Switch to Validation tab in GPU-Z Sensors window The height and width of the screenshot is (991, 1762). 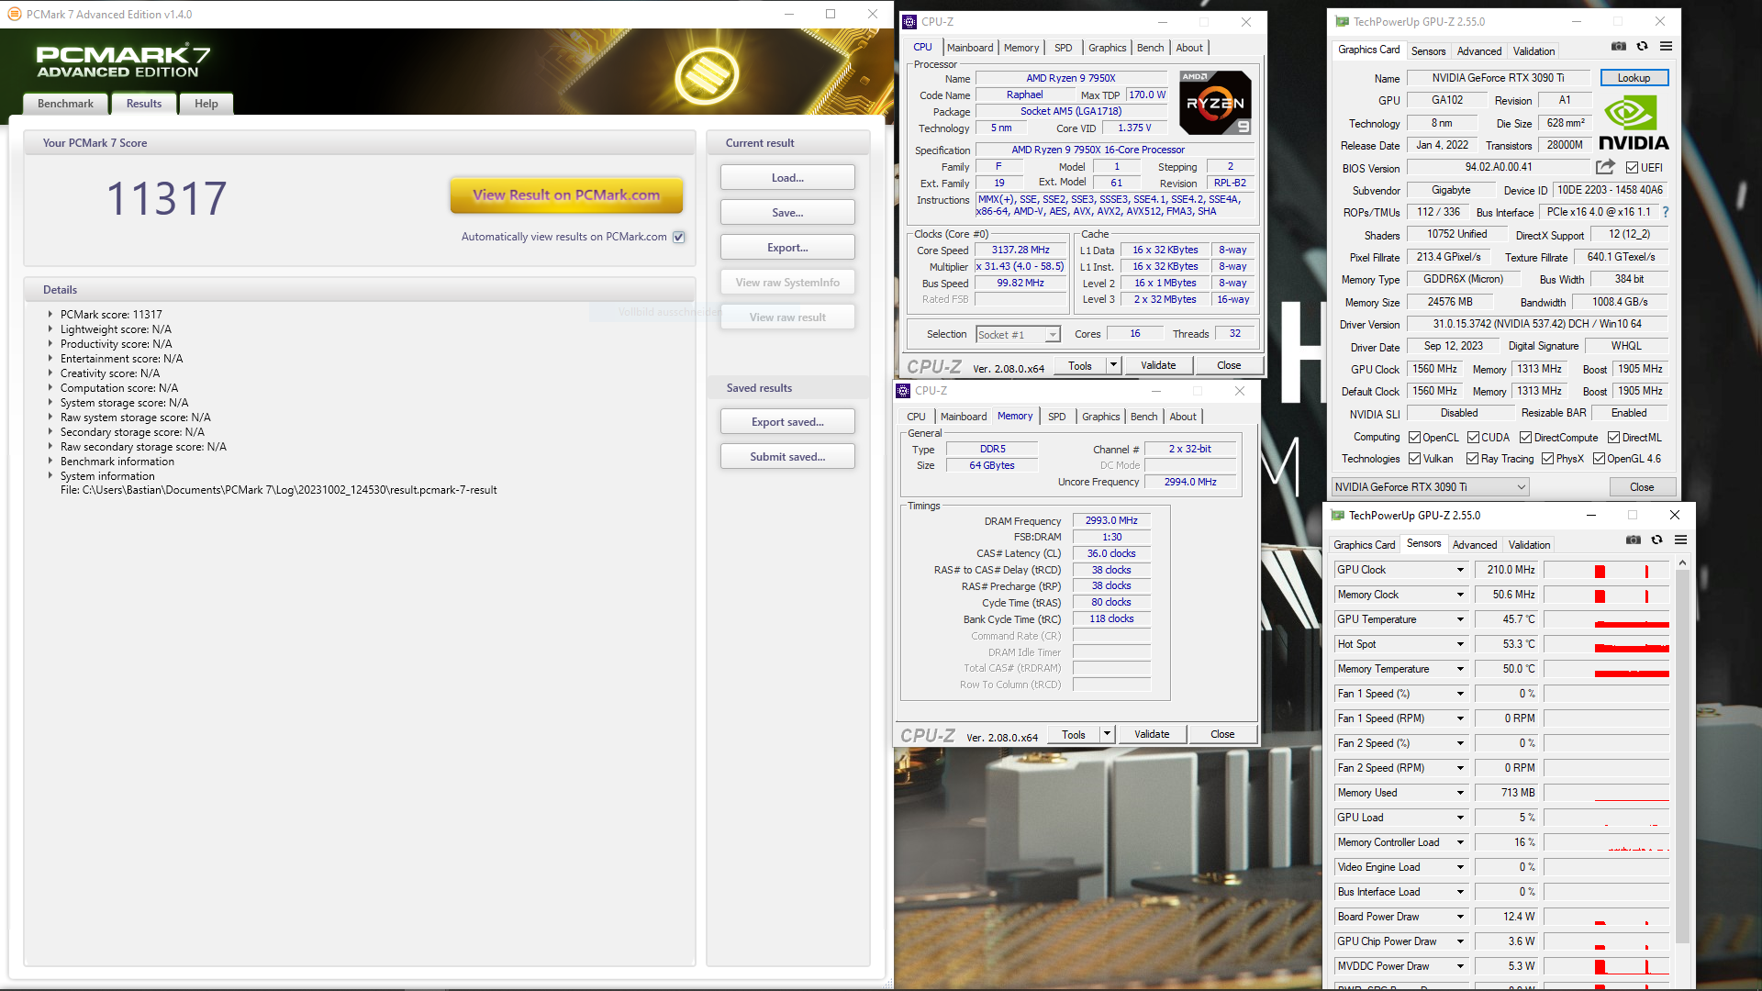(1529, 545)
